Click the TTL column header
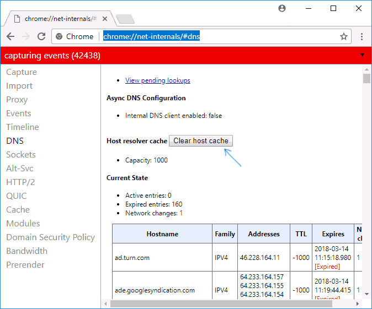 point(301,234)
